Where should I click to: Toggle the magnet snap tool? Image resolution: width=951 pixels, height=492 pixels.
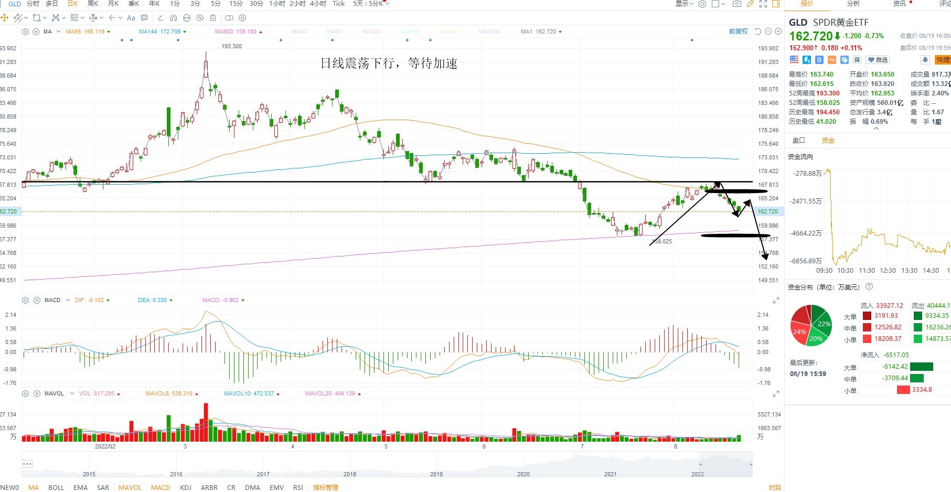coord(174,18)
